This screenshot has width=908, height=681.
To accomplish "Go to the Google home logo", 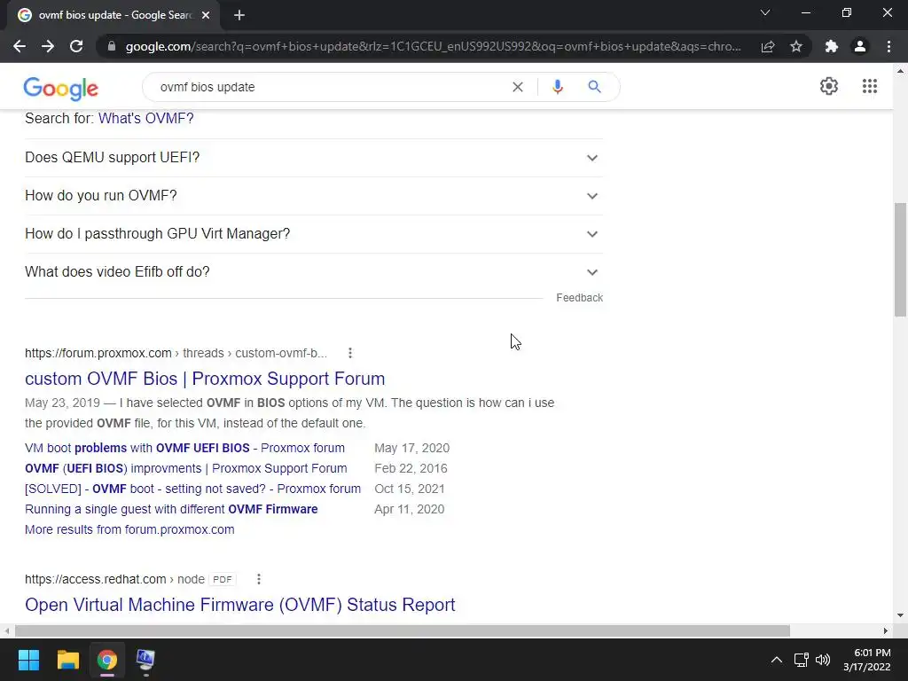I will point(61,88).
